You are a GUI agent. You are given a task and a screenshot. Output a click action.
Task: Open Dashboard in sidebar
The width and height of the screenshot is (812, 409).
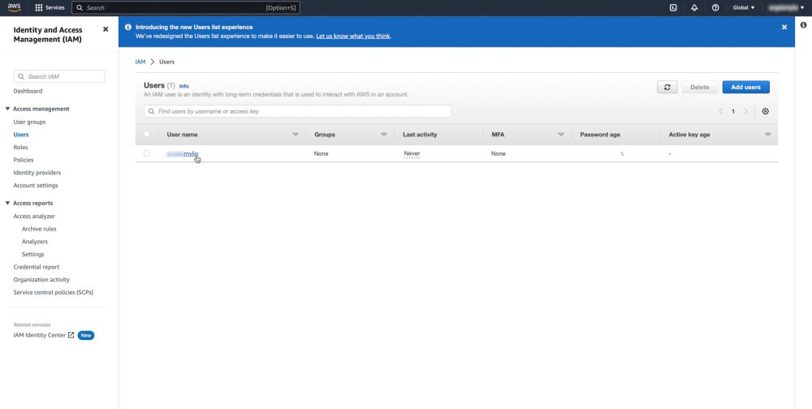click(x=28, y=91)
